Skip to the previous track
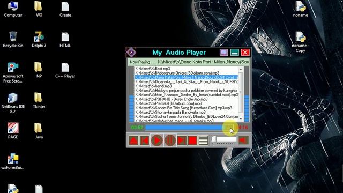Image resolution: width=343 pixels, height=193 pixels. [x=145, y=140]
